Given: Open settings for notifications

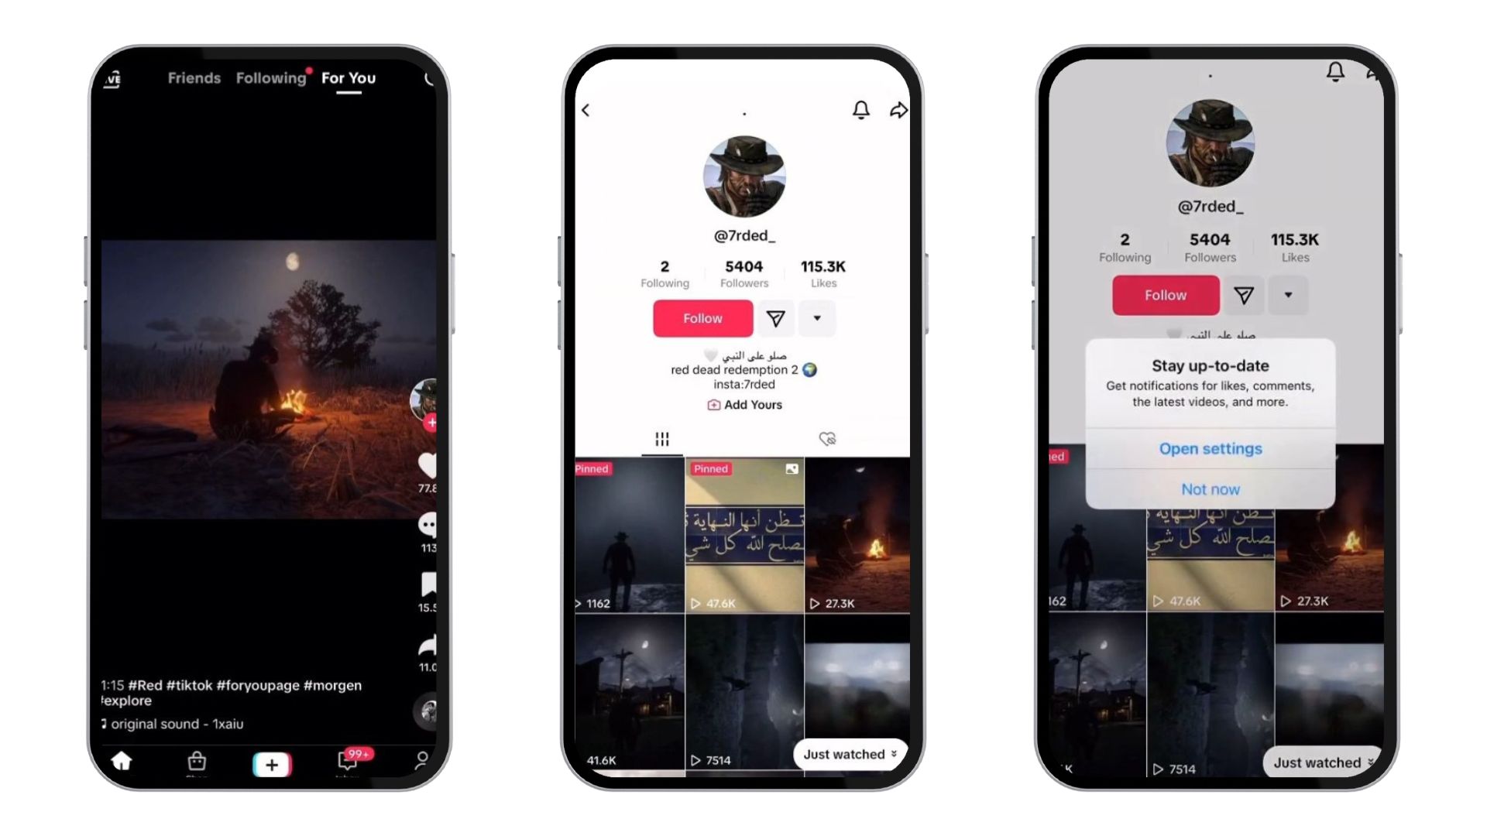Looking at the screenshot, I should click(1211, 448).
